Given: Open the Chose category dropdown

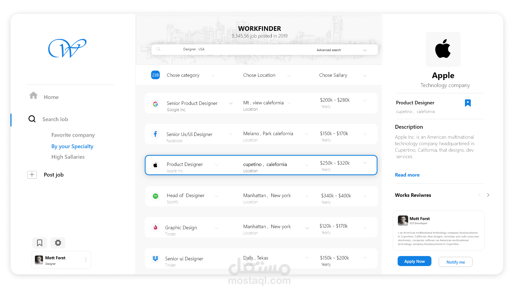Looking at the screenshot, I should click(213, 75).
